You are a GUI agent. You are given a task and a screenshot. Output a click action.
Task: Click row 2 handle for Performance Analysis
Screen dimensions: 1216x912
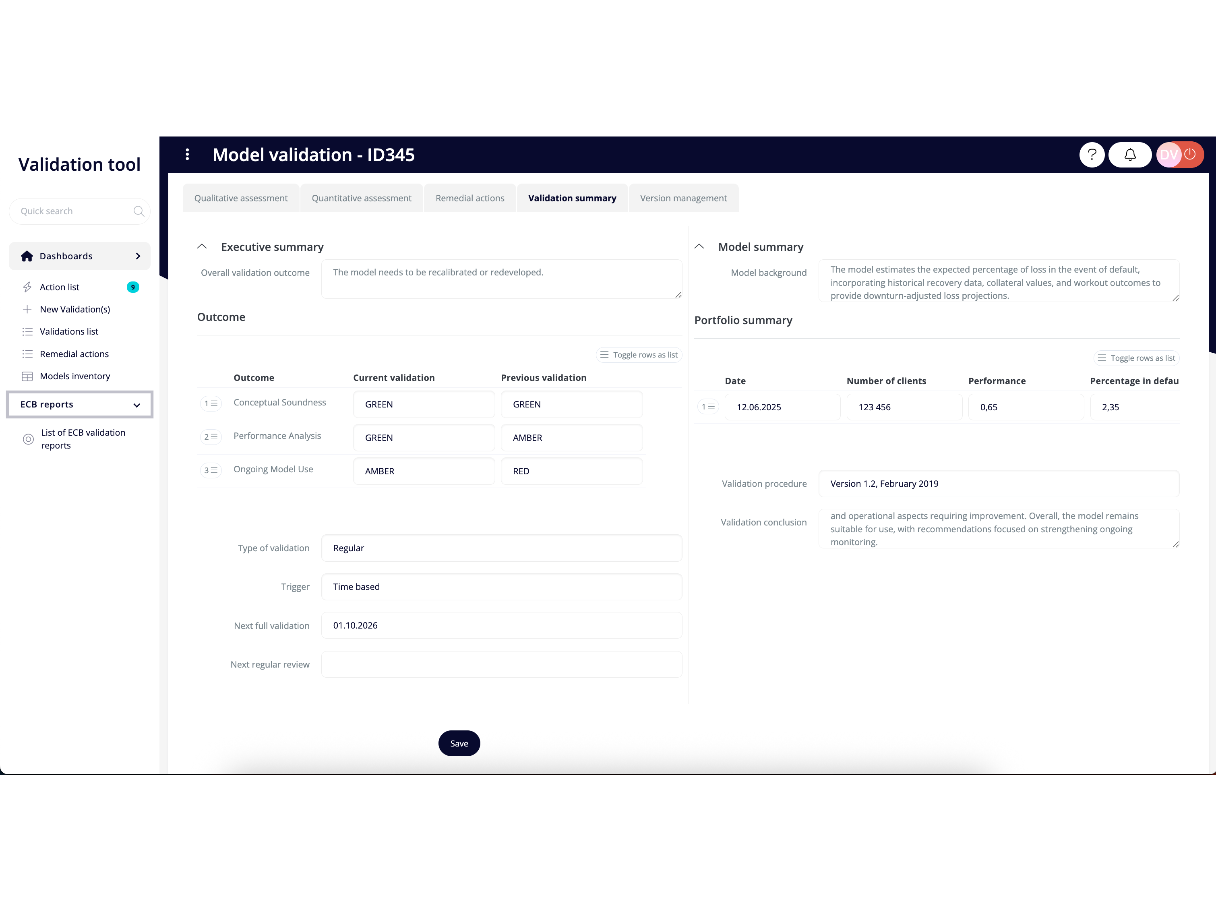(211, 437)
